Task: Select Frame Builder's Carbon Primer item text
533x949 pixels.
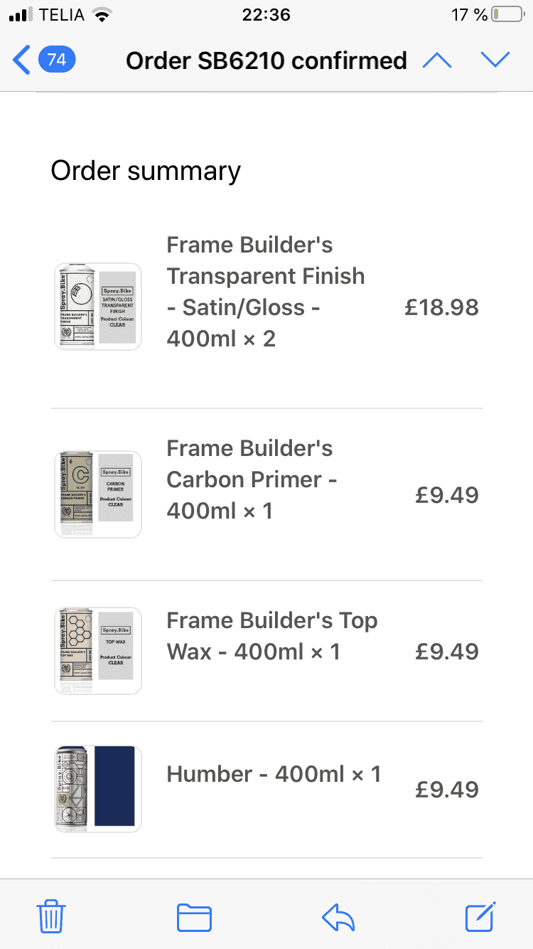Action: 250,479
